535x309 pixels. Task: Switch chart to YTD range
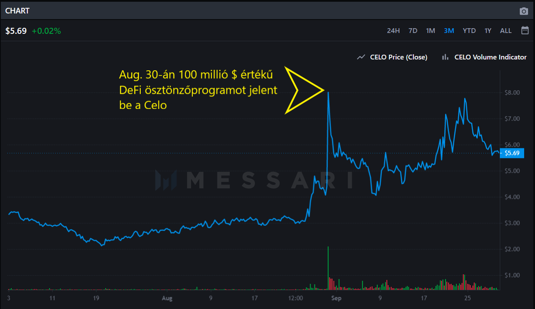(469, 31)
